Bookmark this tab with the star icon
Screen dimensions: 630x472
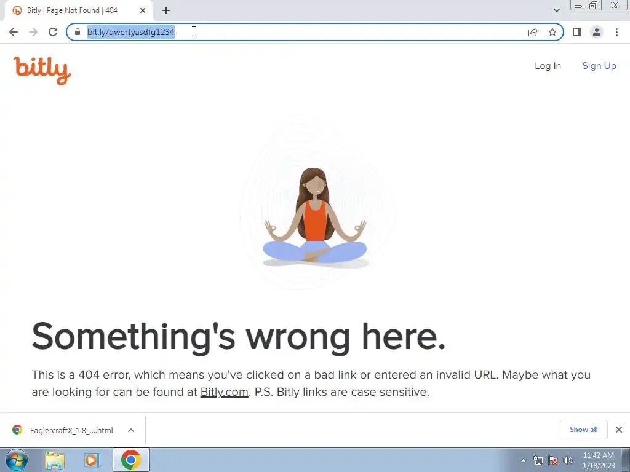552,32
